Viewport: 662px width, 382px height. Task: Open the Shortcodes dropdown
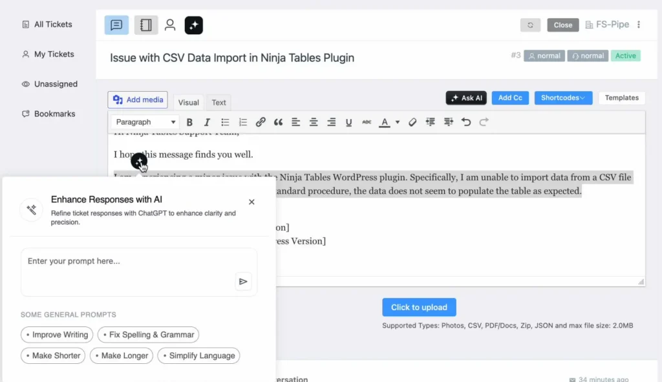click(x=563, y=98)
